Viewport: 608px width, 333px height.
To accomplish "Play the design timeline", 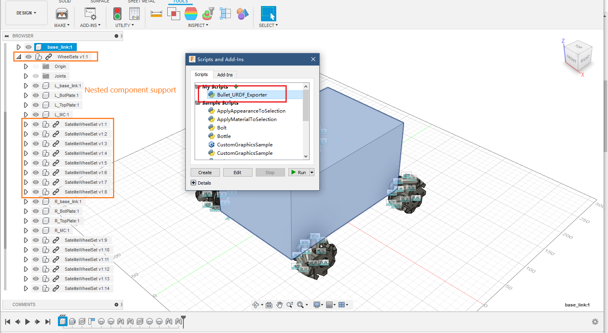I will coord(27,322).
